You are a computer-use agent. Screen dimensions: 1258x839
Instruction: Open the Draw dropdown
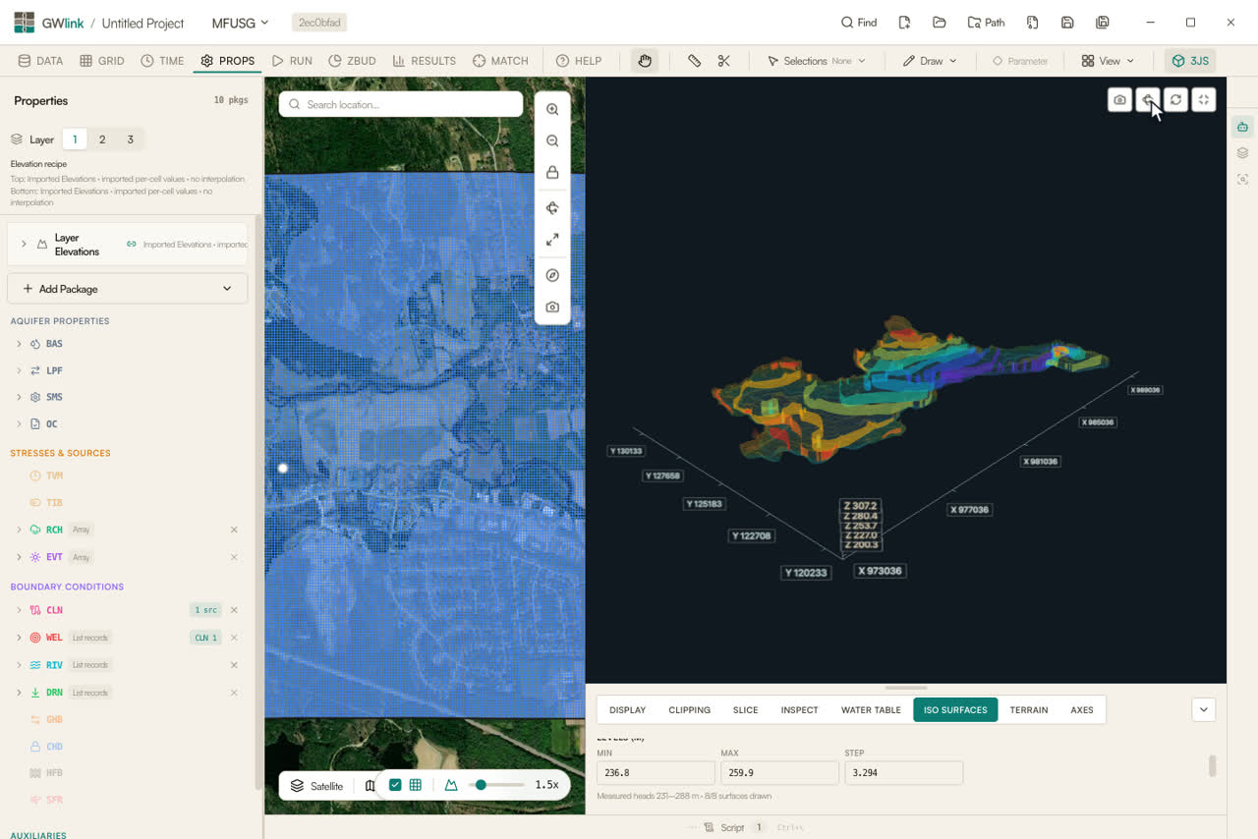(x=930, y=61)
